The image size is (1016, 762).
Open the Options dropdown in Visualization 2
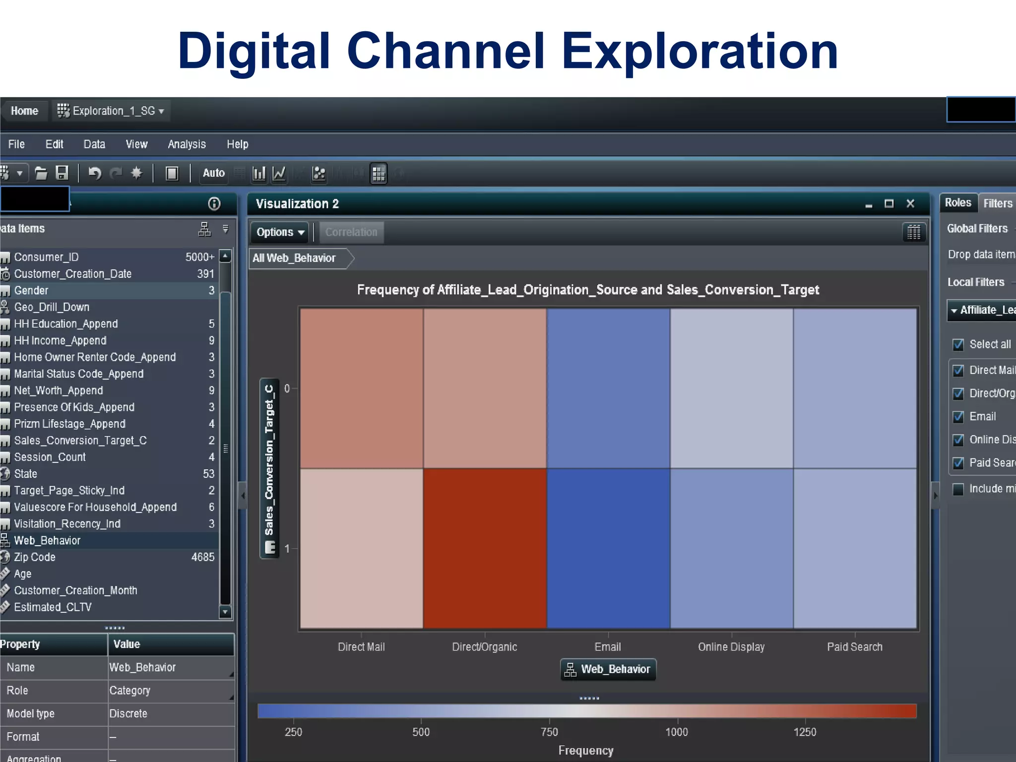(279, 232)
